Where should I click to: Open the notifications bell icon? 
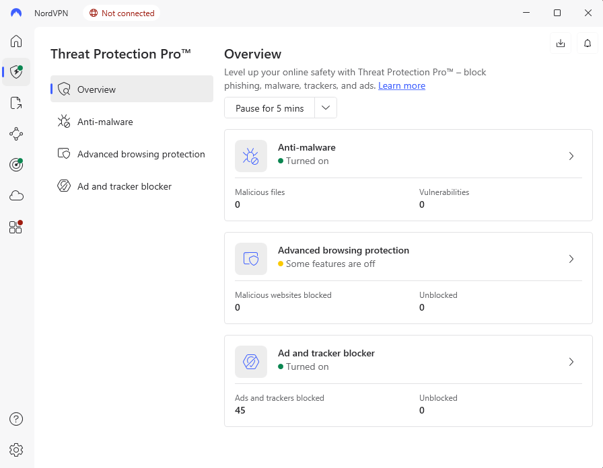588,43
